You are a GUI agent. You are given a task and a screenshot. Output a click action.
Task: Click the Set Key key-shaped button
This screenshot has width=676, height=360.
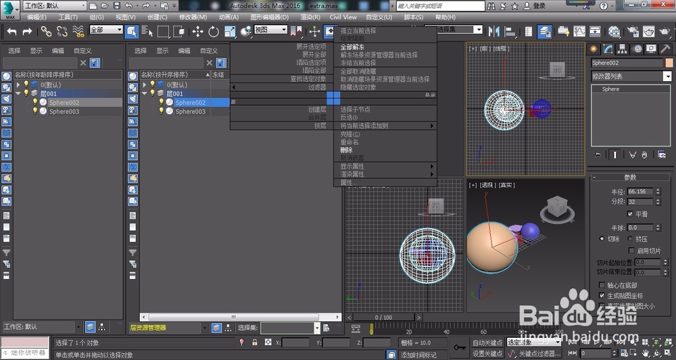(460, 348)
